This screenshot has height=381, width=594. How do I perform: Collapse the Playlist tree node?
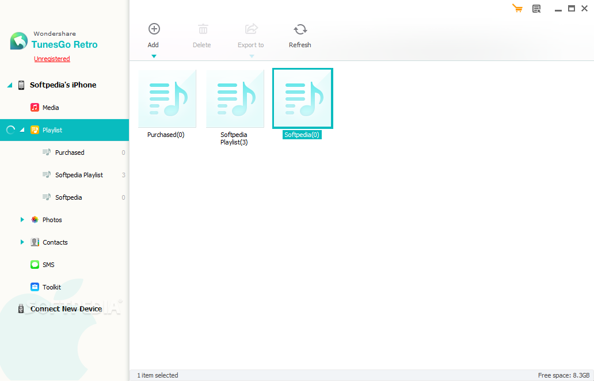22,130
